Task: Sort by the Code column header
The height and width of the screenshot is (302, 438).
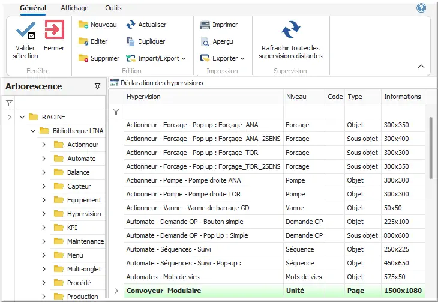Action: click(335, 97)
